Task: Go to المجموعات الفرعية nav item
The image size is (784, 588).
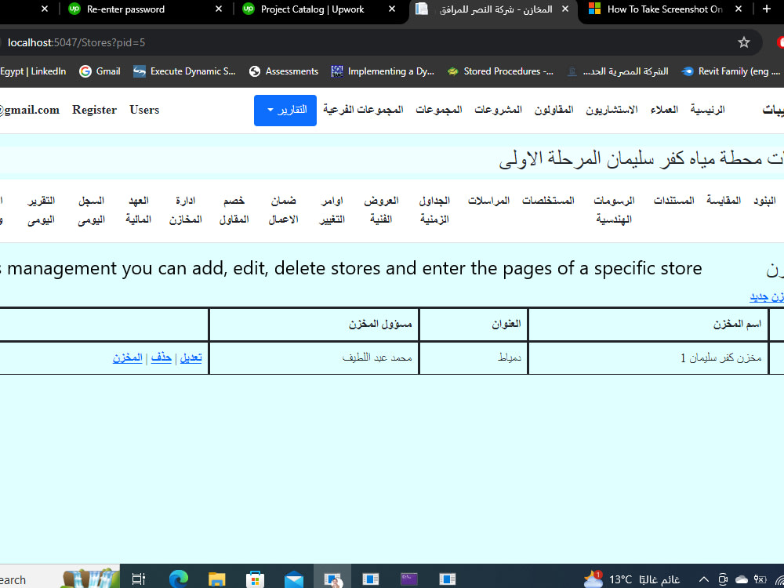Action: click(363, 110)
